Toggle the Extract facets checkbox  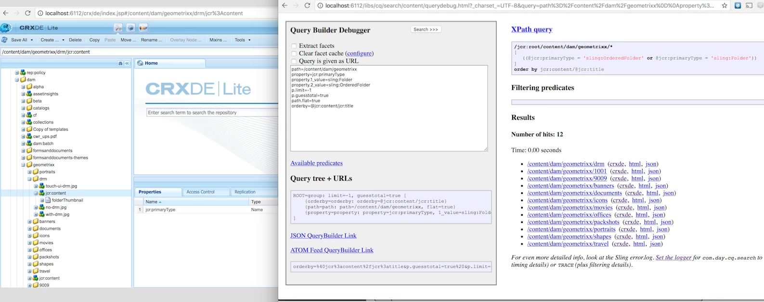(294, 46)
